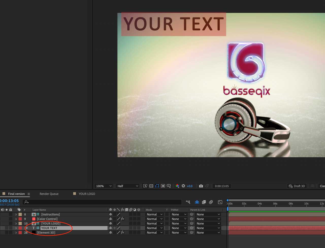Toggle fx switch on Color Control layer
Image resolution: width=325 pixels, height=248 pixels.
click(123, 219)
